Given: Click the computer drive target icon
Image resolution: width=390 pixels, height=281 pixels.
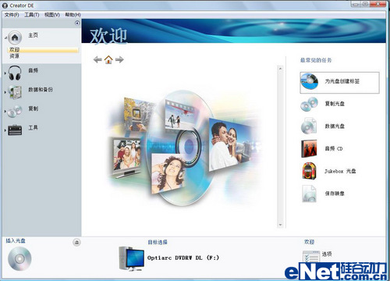Looking at the screenshot, I should click(x=131, y=259).
